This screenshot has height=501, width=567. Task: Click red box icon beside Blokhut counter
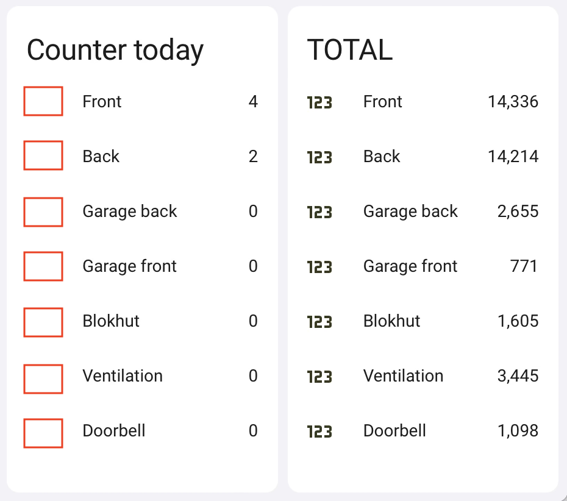pos(43,322)
